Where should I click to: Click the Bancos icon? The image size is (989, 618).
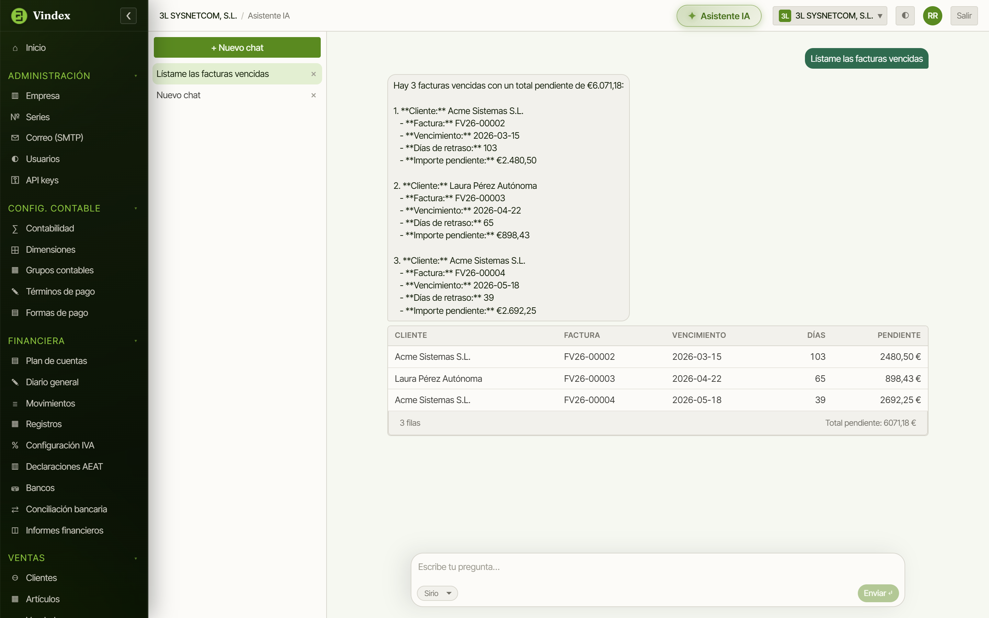coord(15,488)
